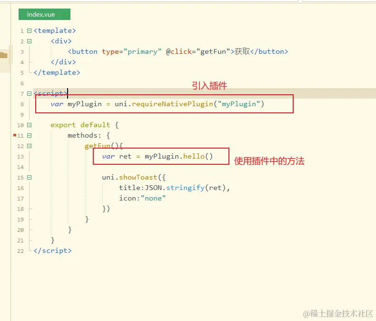This screenshot has height=321, width=376.
Task: Click the myPlugin variable name on line 8
Action: (x=85, y=104)
